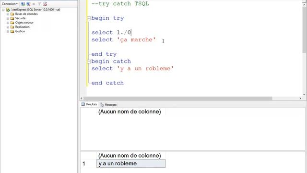Image resolution: width=307 pixels, height=173 pixels.
Task: Collapse the begin catch code block
Action: pyautogui.click(x=89, y=62)
